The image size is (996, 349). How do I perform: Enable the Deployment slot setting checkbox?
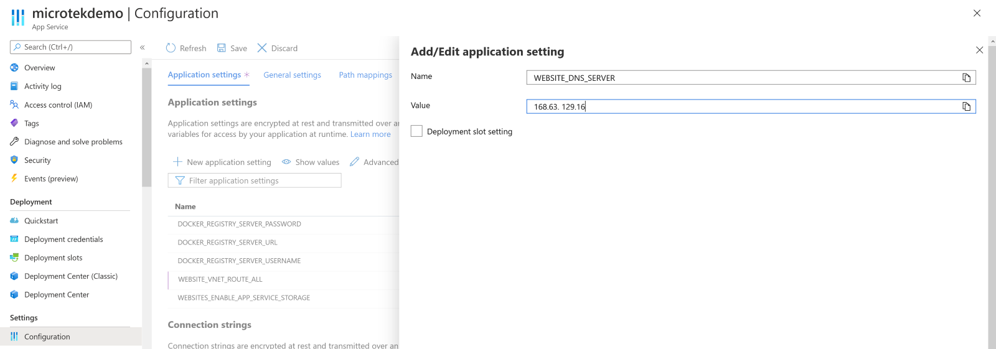click(416, 131)
